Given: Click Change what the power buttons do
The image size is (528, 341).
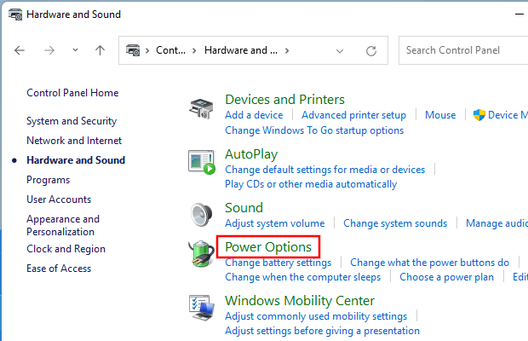Looking at the screenshot, I should point(429,263).
